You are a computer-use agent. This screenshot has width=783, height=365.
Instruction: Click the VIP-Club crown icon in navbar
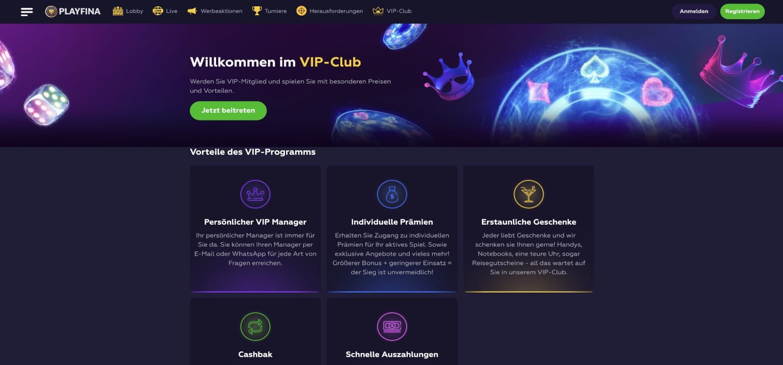tap(378, 11)
